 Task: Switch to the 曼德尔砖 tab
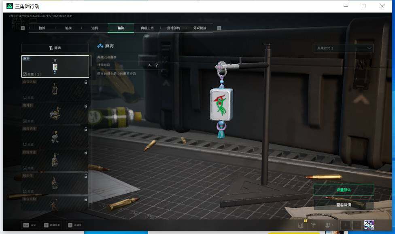pyautogui.click(x=174, y=28)
